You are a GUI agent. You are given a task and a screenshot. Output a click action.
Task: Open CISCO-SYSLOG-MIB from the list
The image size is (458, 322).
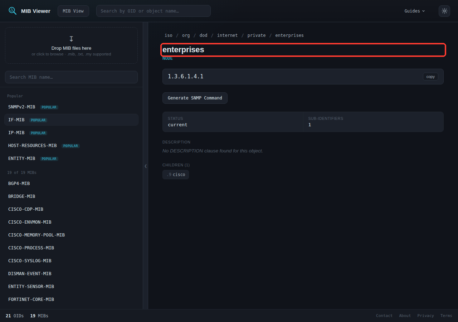point(71,261)
